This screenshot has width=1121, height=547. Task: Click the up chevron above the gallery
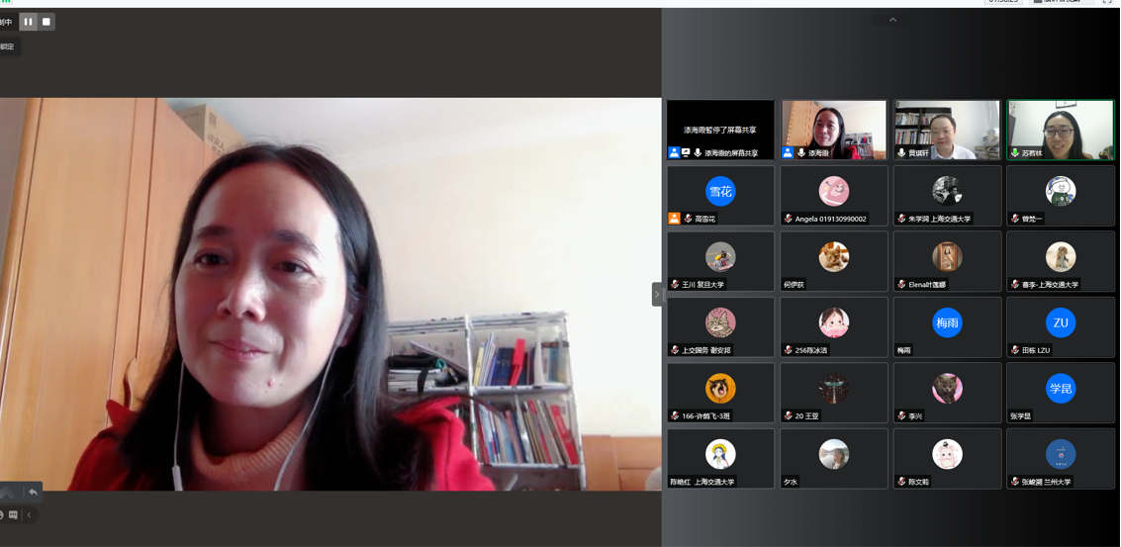892,20
